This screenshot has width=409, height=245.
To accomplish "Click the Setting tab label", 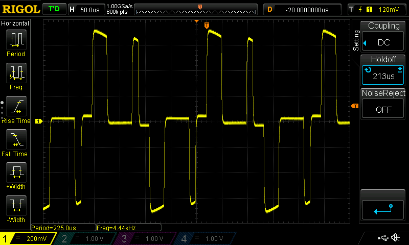I will click(356, 40).
